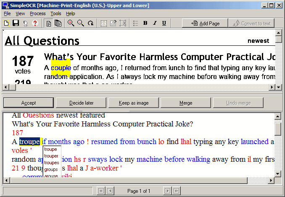
Task: Open help with the question mark icon
Action: click(35, 23)
